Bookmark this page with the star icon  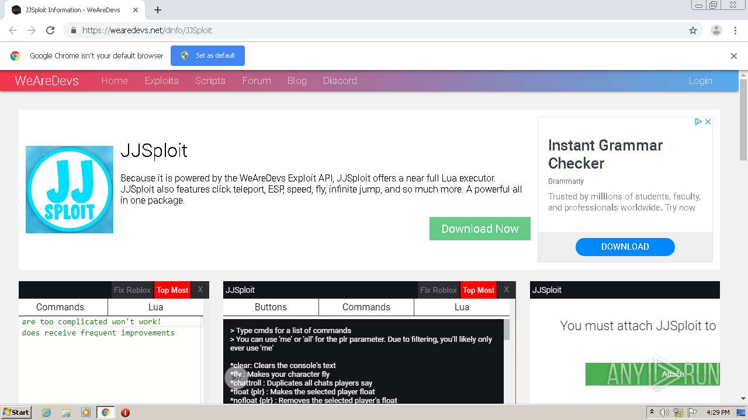pyautogui.click(x=693, y=30)
